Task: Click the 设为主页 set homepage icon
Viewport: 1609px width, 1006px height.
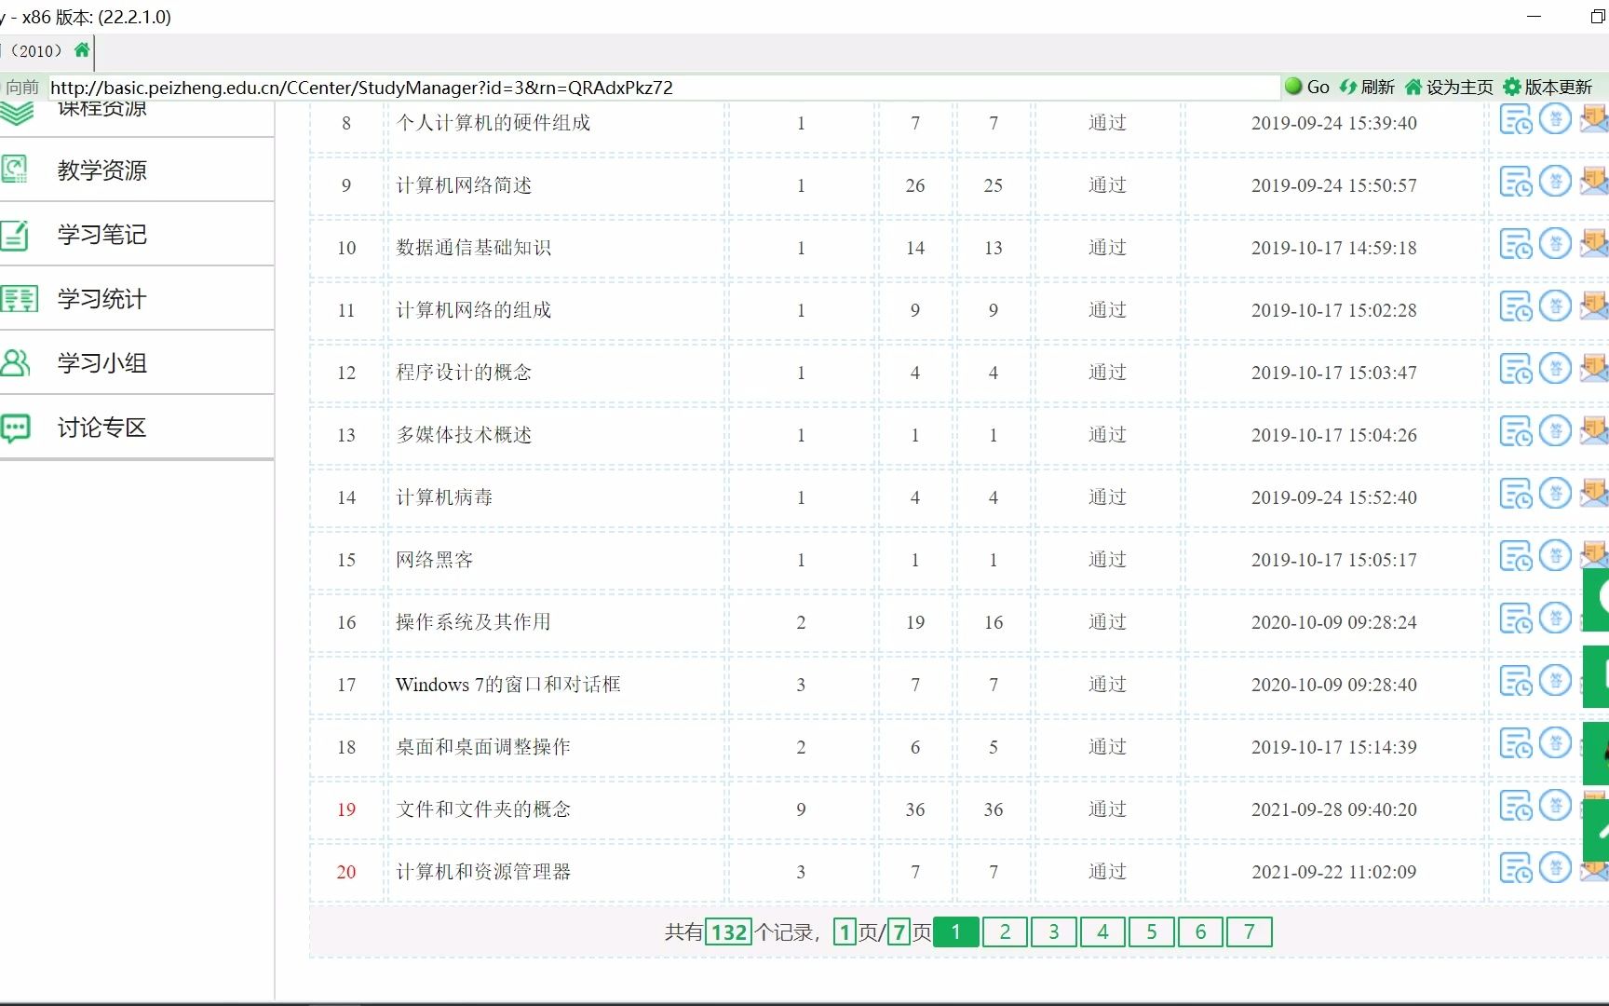Action: click(x=1445, y=87)
